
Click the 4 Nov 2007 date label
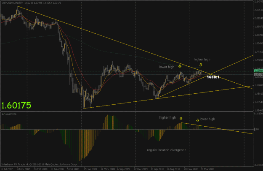pyautogui.click(x=24, y=169)
